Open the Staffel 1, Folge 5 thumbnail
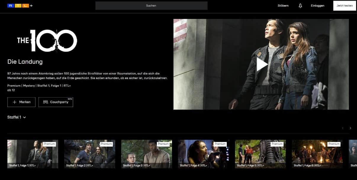This screenshot has height=180, width=357. 260,154
